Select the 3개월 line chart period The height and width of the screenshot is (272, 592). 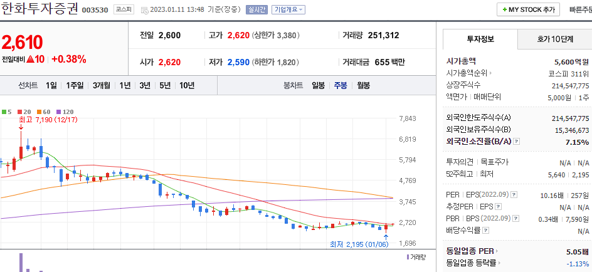(101, 86)
